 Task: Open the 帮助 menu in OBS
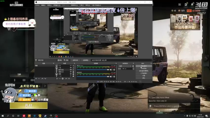point(88,5)
